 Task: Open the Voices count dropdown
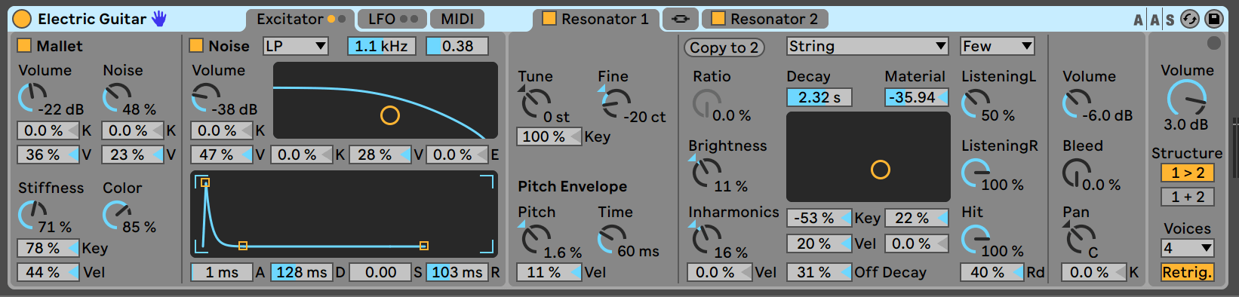1188,248
